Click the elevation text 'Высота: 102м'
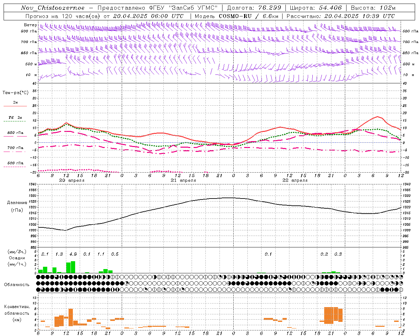The width and height of the screenshot is (420, 336). (x=373, y=8)
